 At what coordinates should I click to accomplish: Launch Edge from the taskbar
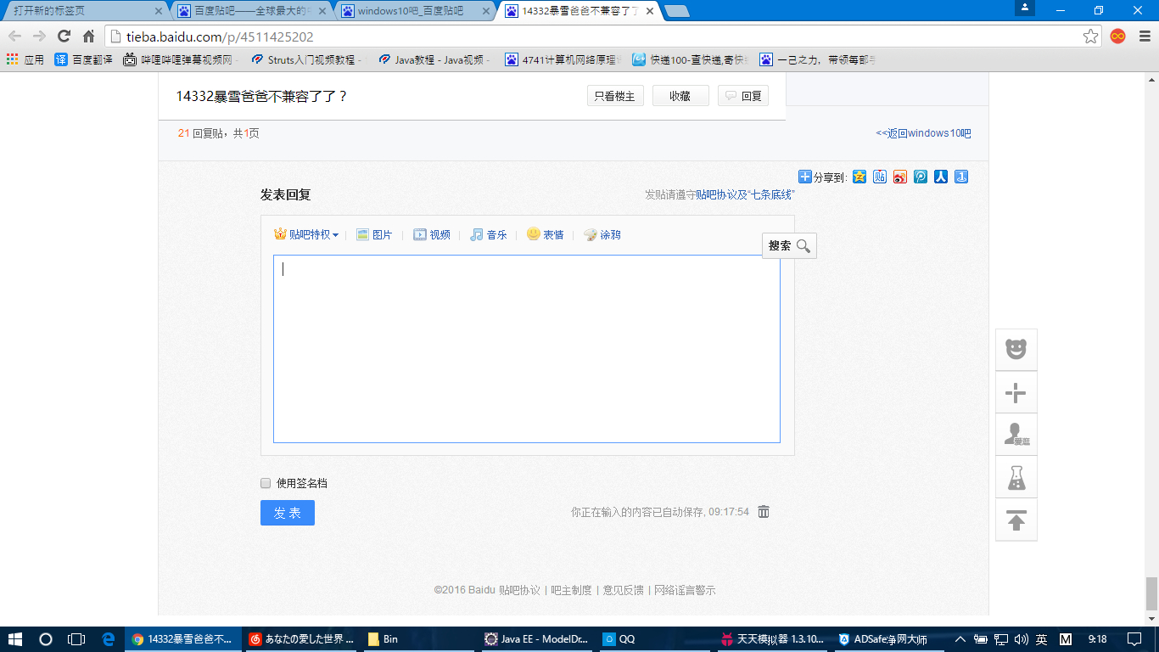tap(108, 639)
